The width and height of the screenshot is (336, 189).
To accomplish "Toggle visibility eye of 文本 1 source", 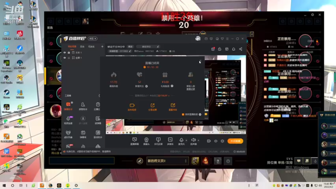I will coord(65,52).
